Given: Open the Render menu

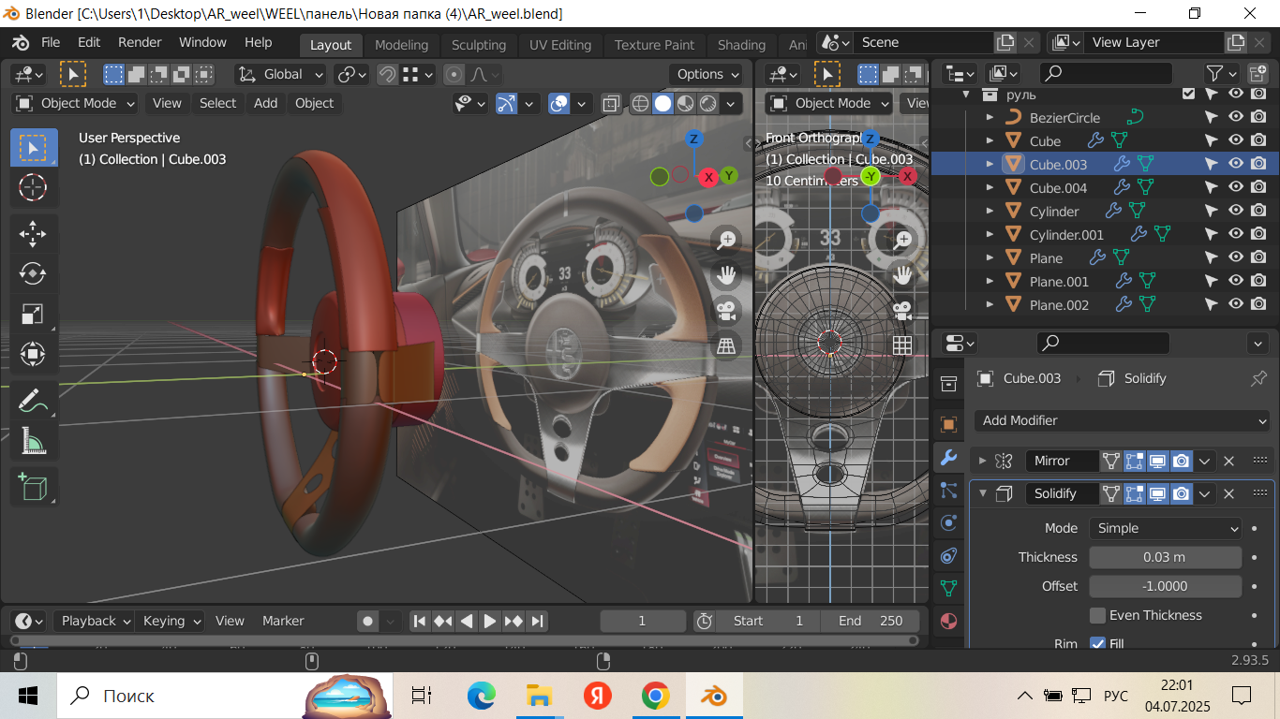Looking at the screenshot, I should pyautogui.click(x=140, y=42).
